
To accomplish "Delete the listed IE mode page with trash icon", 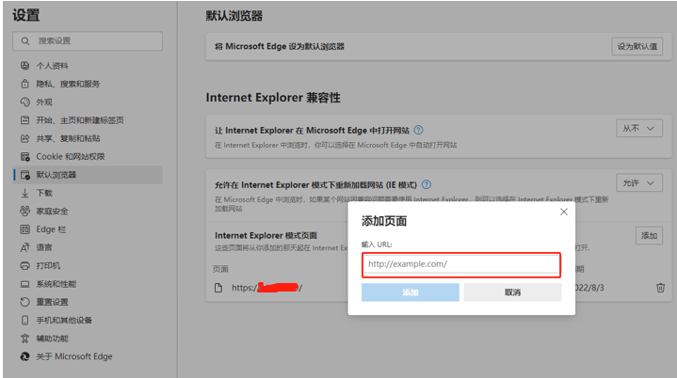I will coord(660,288).
